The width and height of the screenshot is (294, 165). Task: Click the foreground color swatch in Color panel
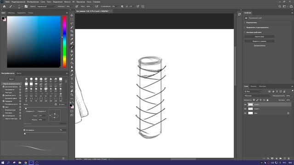pos(3,18)
